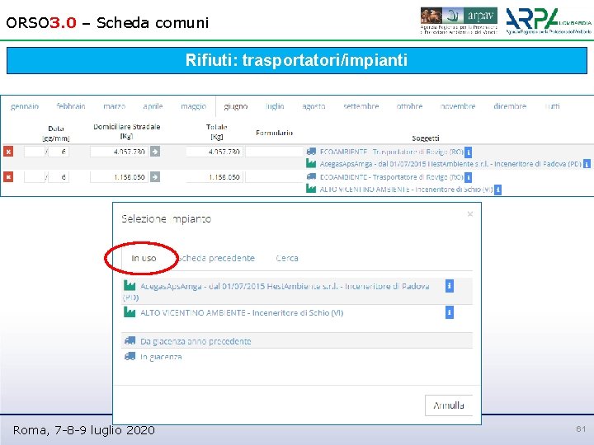Viewport: 594px width, 445px height.
Task: Click arrow next to 4.957.730 Domiciliare value
Action: [155, 152]
